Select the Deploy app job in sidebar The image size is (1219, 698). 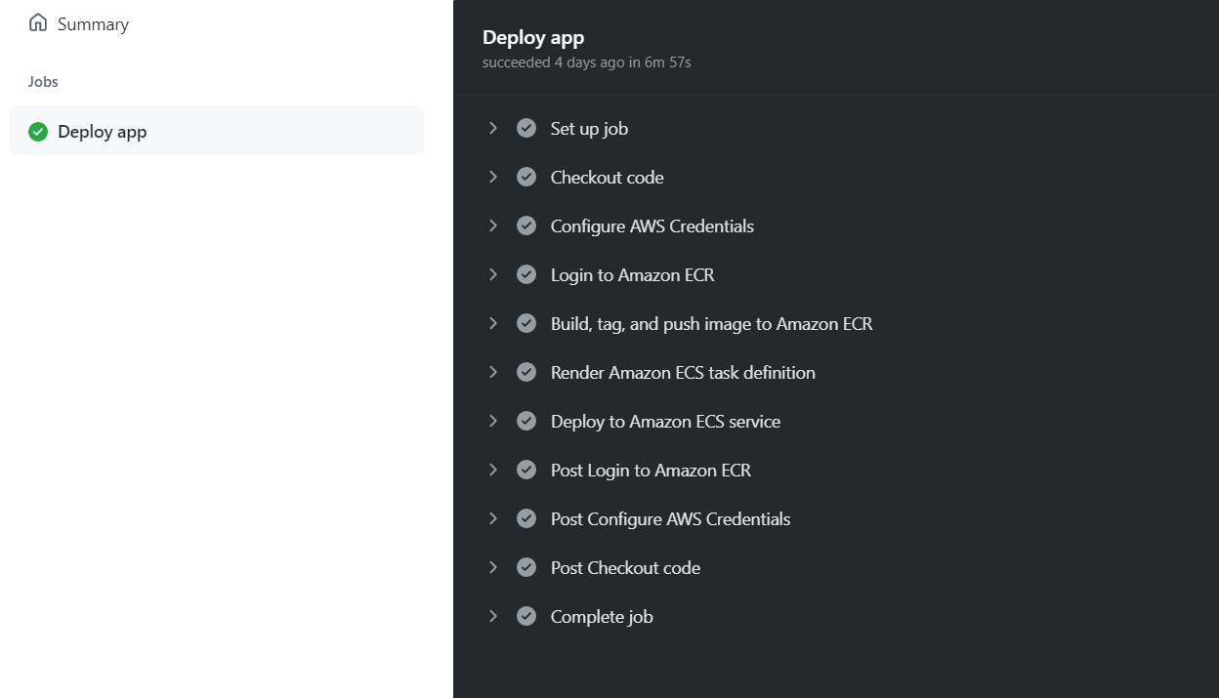tap(103, 132)
